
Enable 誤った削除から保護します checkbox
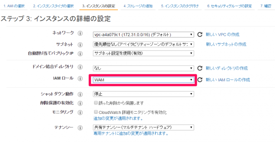[x=96, y=103]
